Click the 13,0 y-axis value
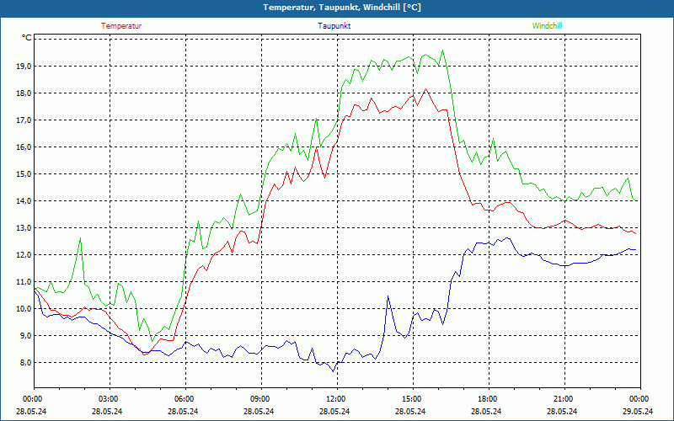The width and height of the screenshot is (674, 421). coord(24,227)
